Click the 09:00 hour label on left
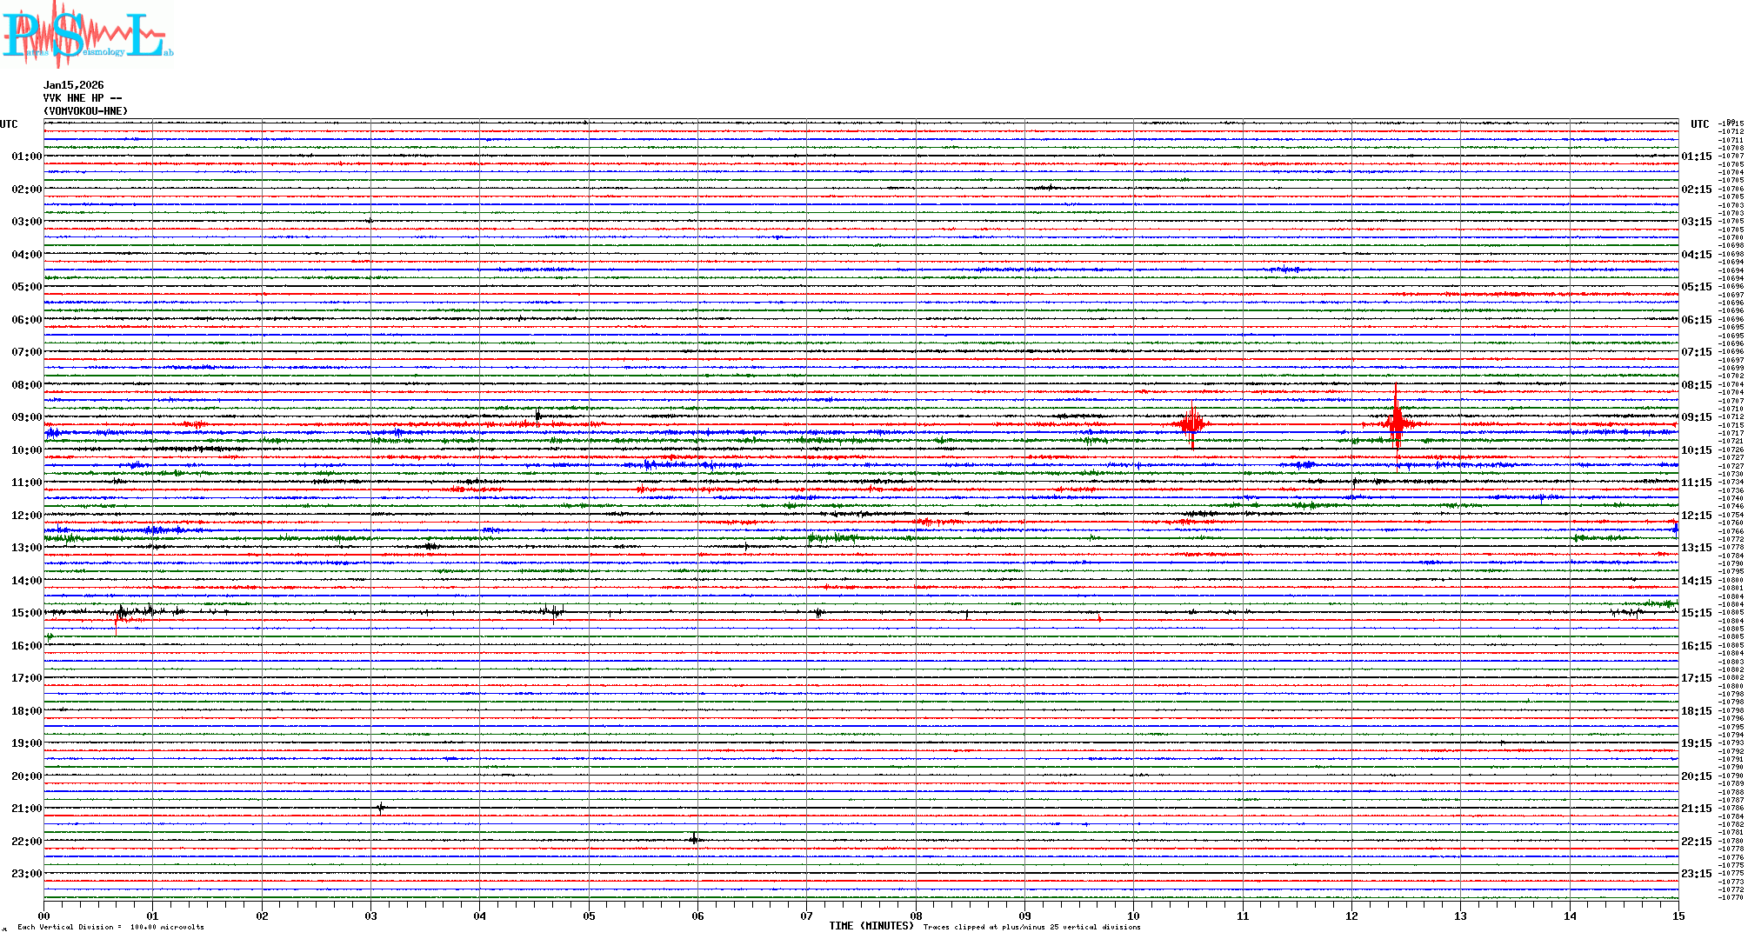The width and height of the screenshot is (1748, 939). pos(26,417)
